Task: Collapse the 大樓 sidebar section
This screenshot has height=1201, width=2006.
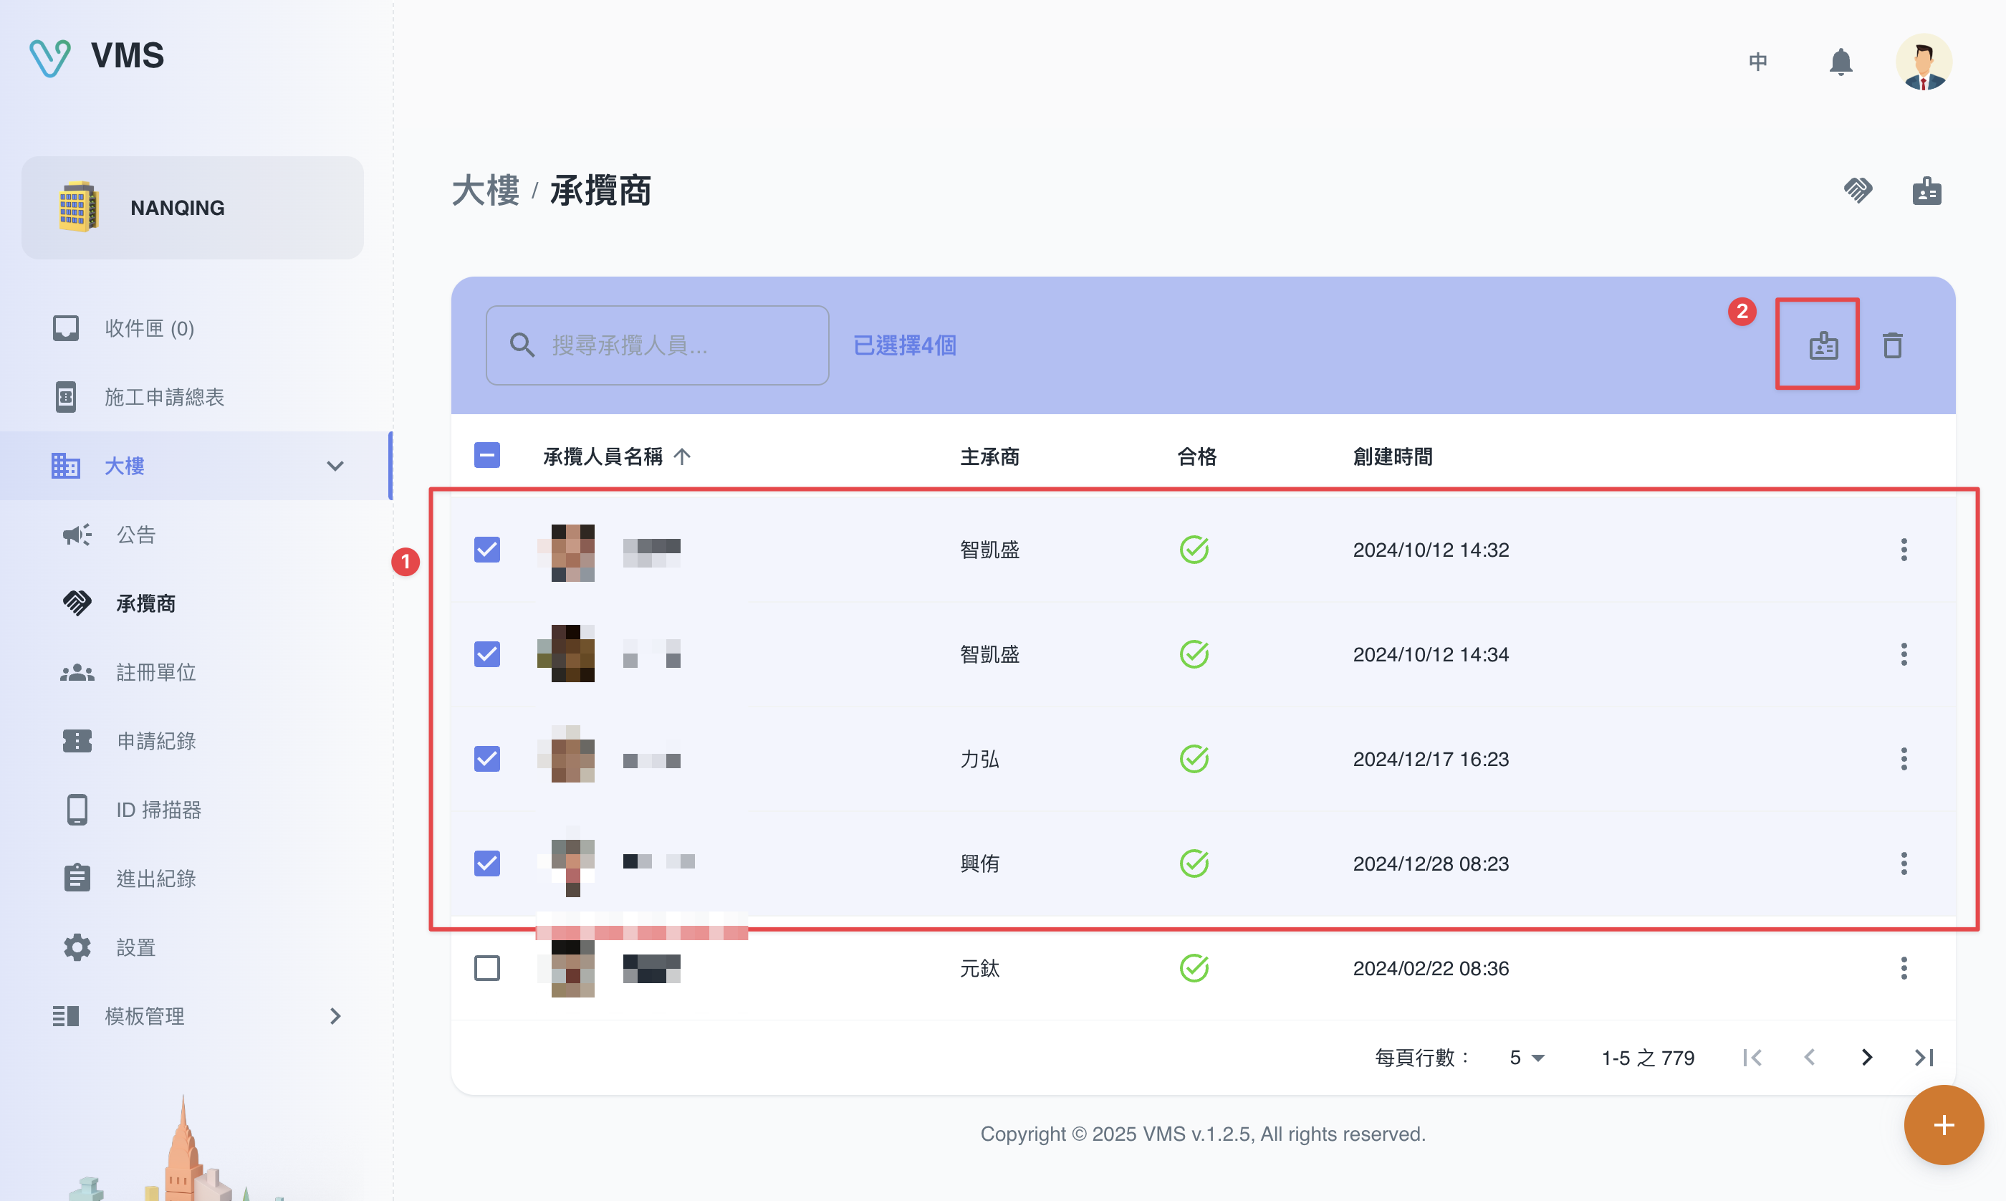Action: click(x=335, y=466)
